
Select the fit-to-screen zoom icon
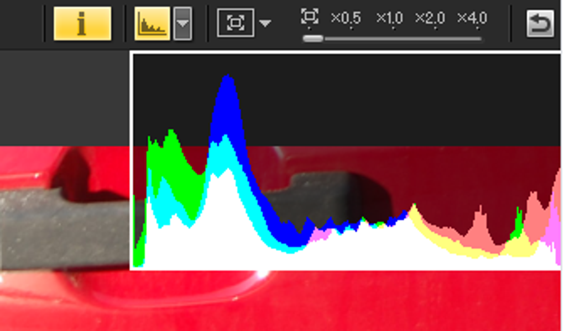pos(310,16)
